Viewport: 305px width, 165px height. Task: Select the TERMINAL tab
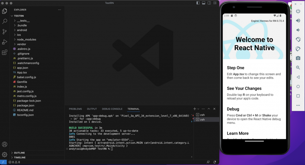click(x=133, y=109)
